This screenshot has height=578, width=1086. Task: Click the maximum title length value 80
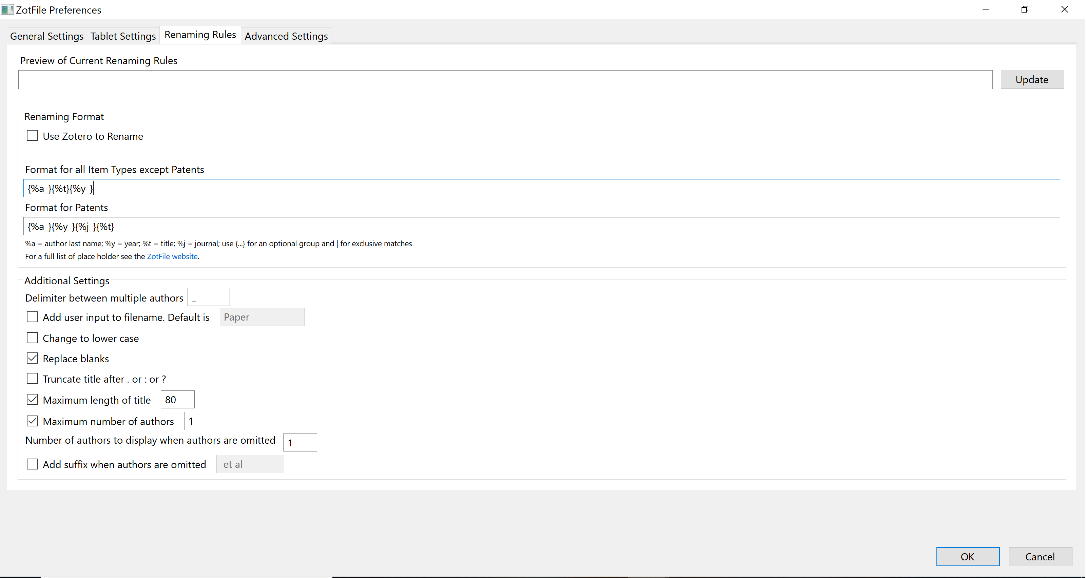[177, 400]
